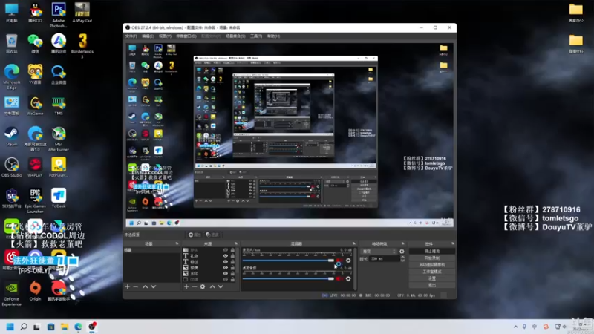Open the GeForce Experience desktop icon

pos(11,293)
